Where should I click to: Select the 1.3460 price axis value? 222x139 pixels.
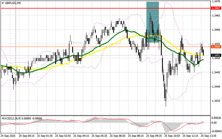[x=216, y=30]
